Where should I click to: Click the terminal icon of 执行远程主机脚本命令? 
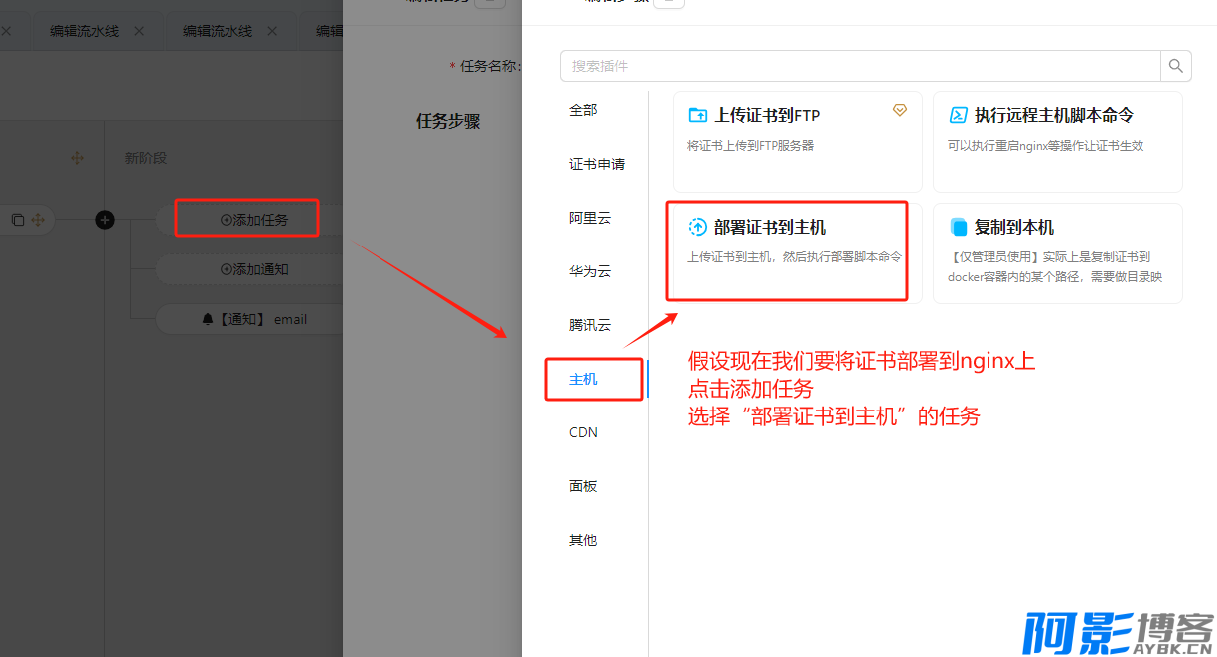[959, 115]
